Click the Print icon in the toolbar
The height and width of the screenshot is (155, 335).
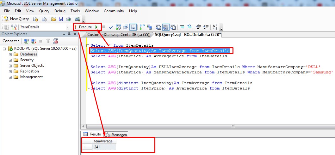[x=68, y=19]
